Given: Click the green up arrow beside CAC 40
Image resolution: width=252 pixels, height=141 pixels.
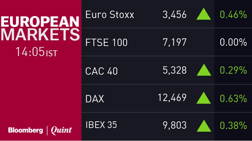Looking at the screenshot, I should pyautogui.click(x=204, y=70).
